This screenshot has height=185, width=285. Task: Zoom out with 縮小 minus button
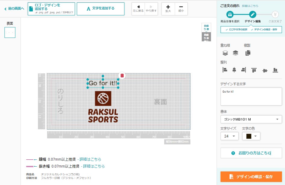181,9
